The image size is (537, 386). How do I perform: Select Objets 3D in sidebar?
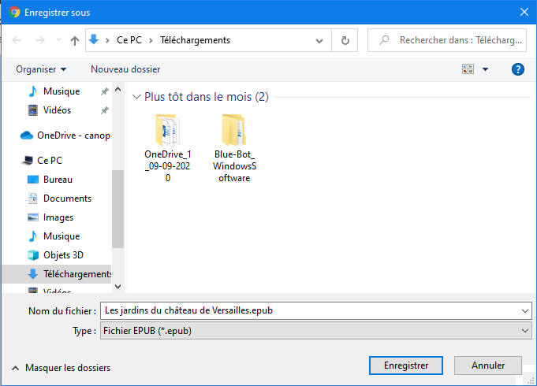tap(63, 255)
